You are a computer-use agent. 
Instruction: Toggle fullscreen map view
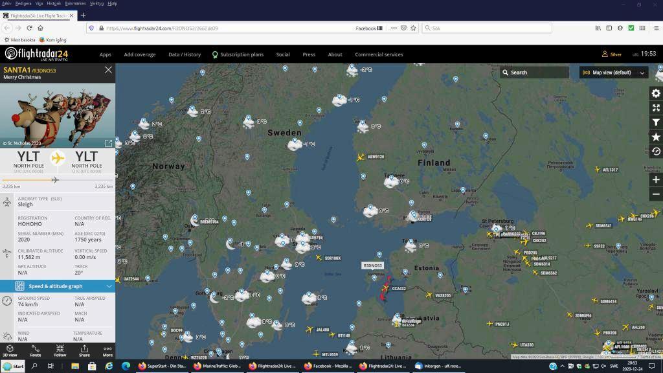pyautogui.click(x=656, y=108)
